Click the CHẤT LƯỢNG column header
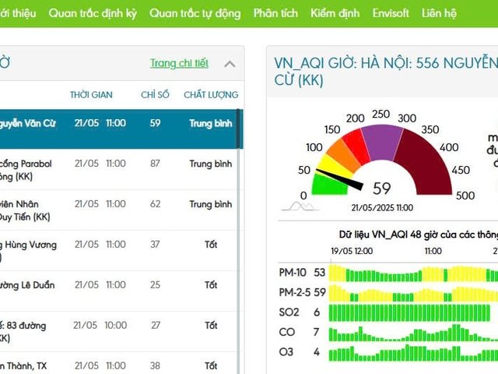This screenshot has width=498, height=374. (x=211, y=94)
